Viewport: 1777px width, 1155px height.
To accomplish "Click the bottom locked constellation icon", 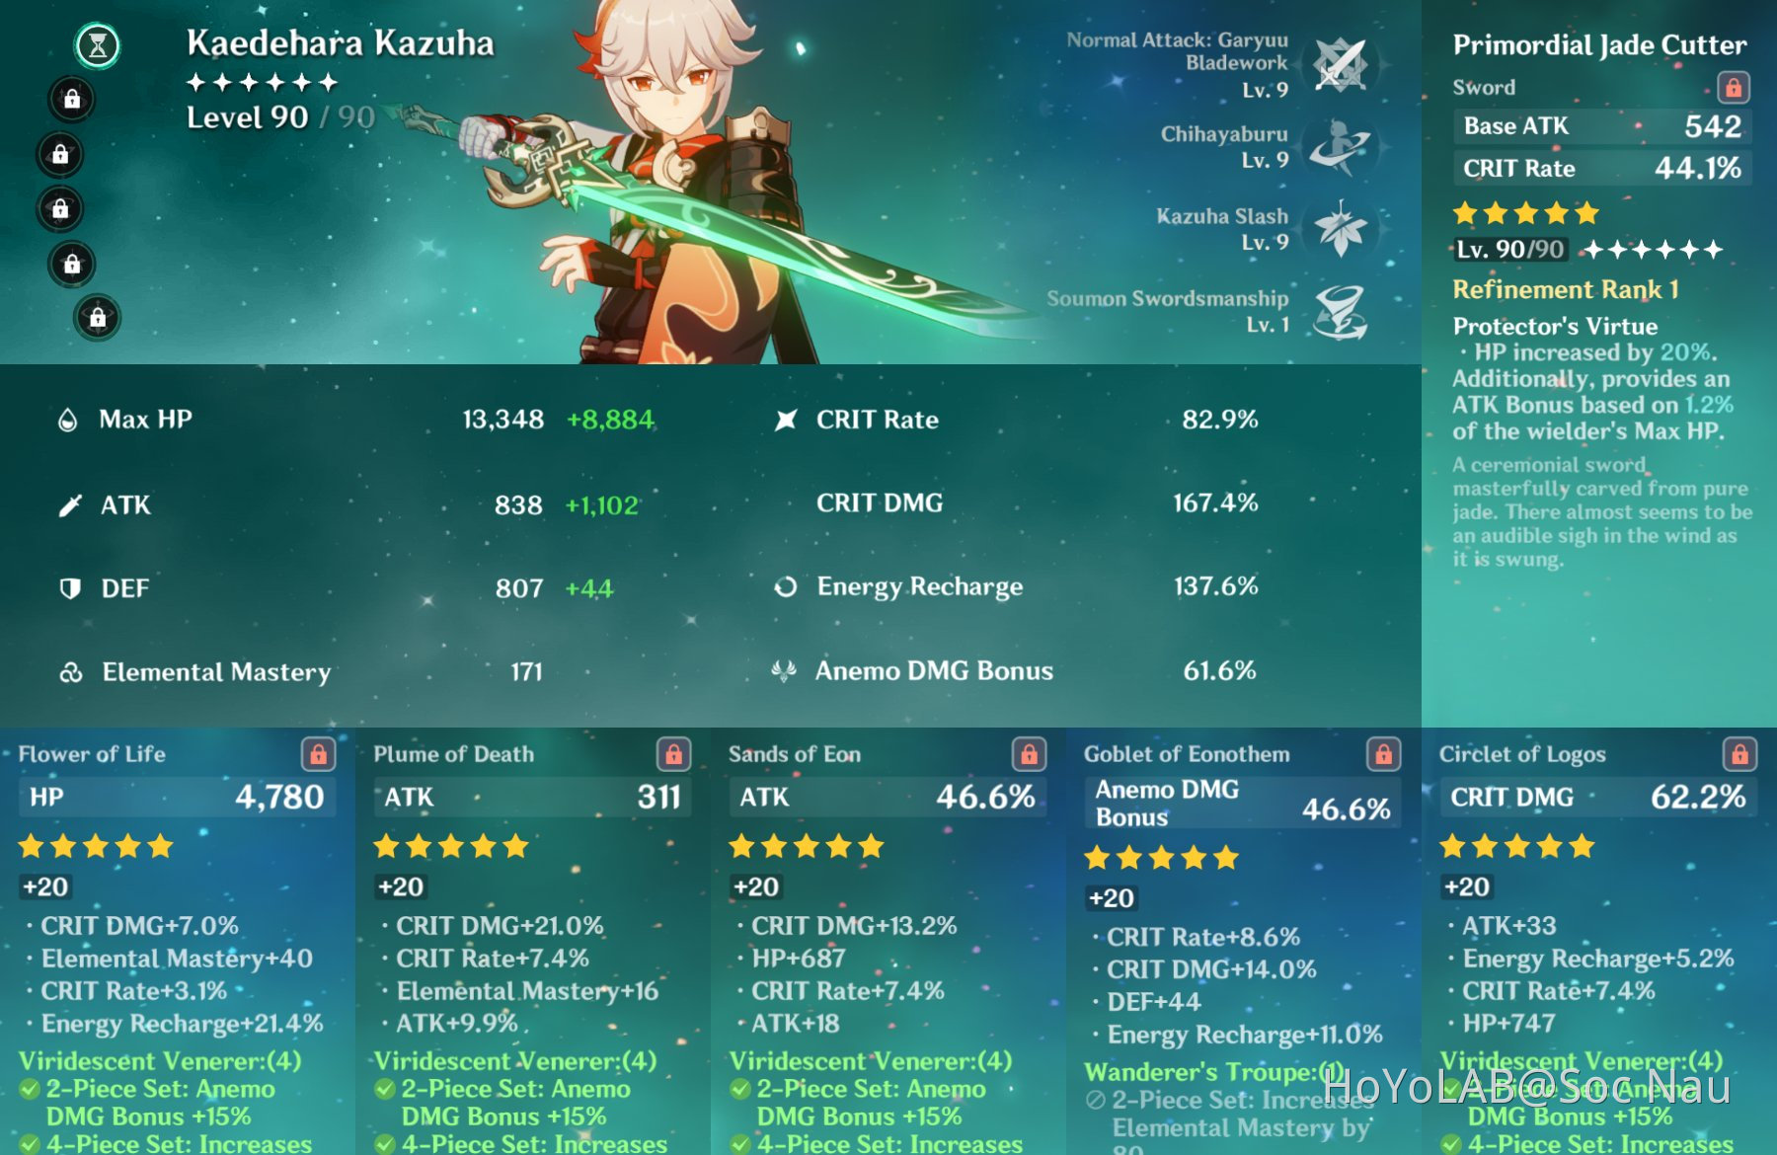I will (98, 318).
